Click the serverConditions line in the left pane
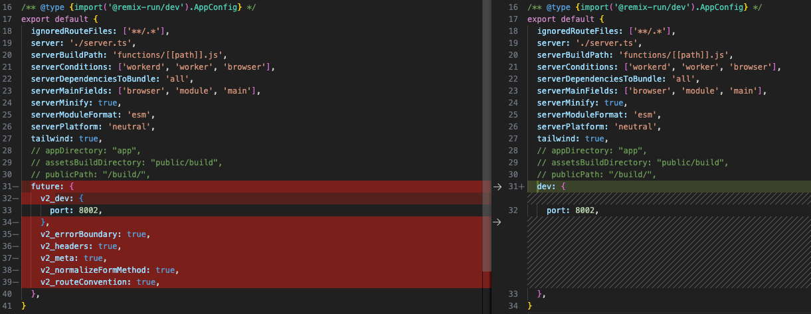 pos(153,67)
